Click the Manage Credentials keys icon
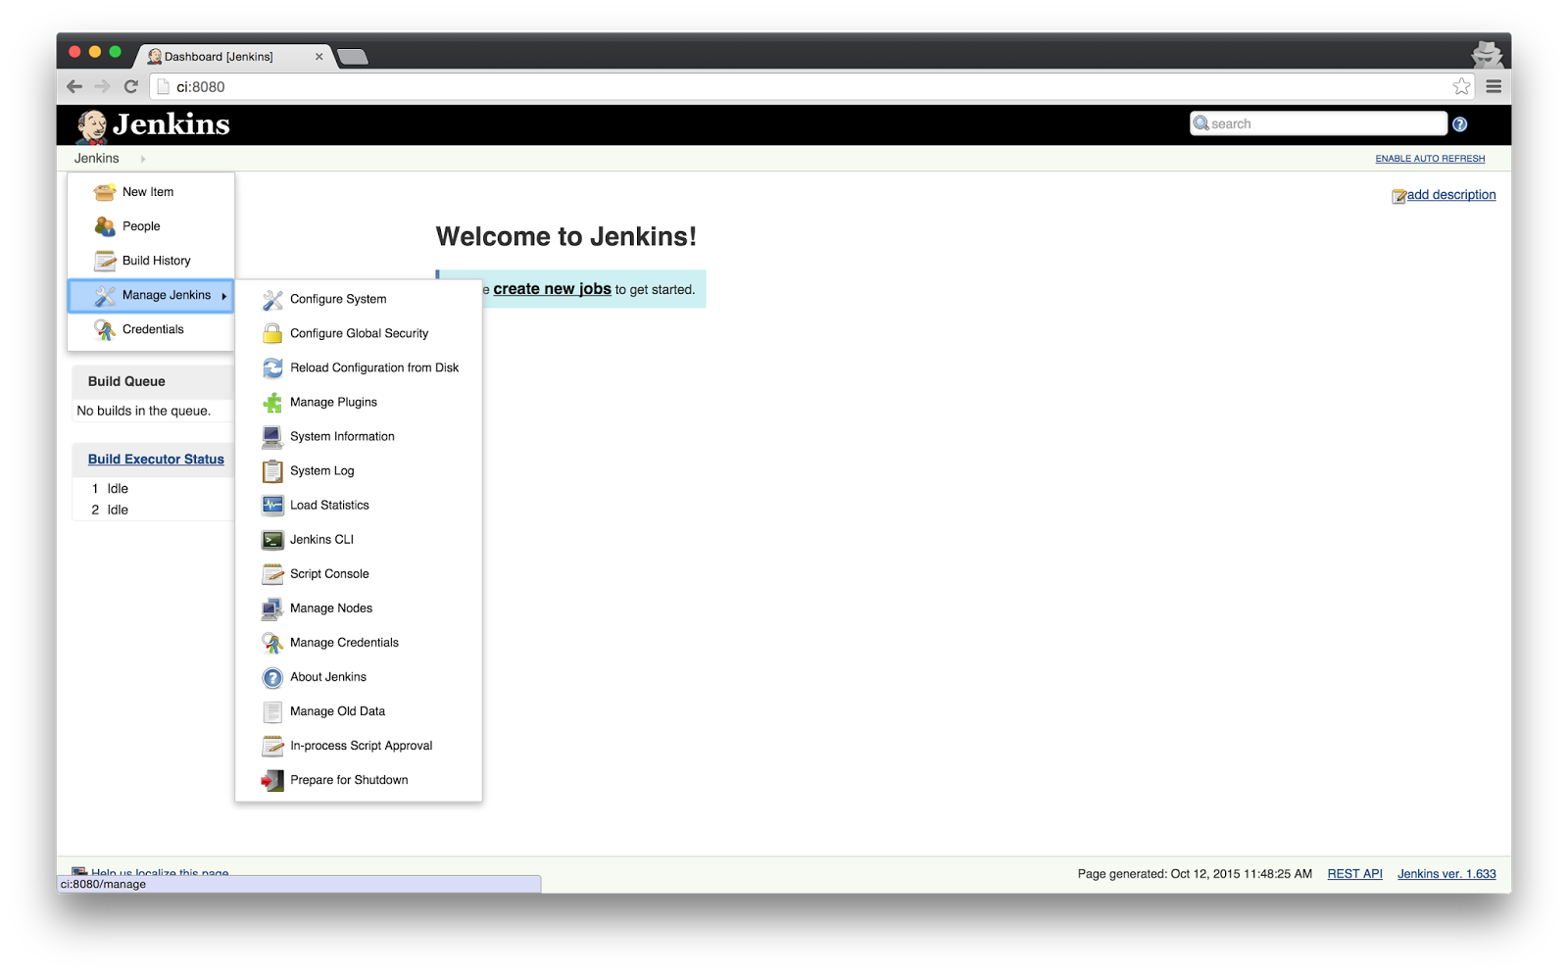The width and height of the screenshot is (1568, 974). click(272, 643)
